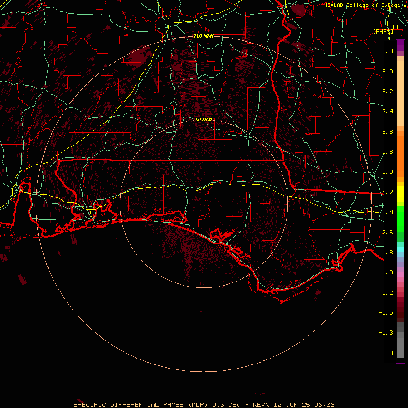Viewport: 408px width, 408px height.
Task: Pick the cyan swatch beside the 1.8 label
Action: pyautogui.click(x=400, y=249)
